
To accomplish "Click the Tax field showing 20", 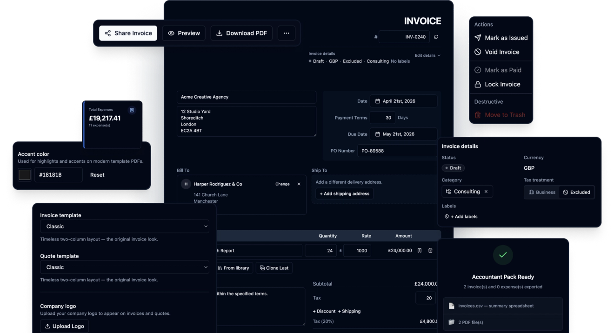I will [x=425, y=298].
